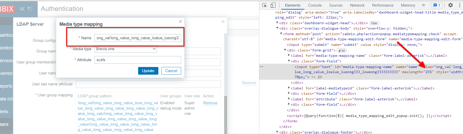The image size is (463, 134).
Task: Show more DevTools tabs chevron
Action: click(423, 5)
